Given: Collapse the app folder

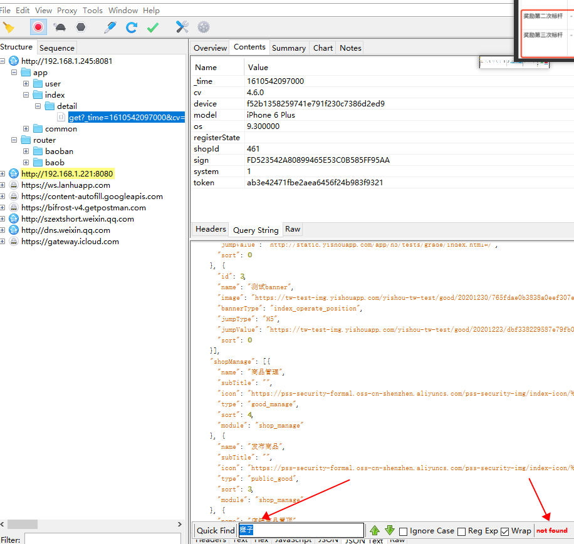Looking at the screenshot, I should [14, 73].
